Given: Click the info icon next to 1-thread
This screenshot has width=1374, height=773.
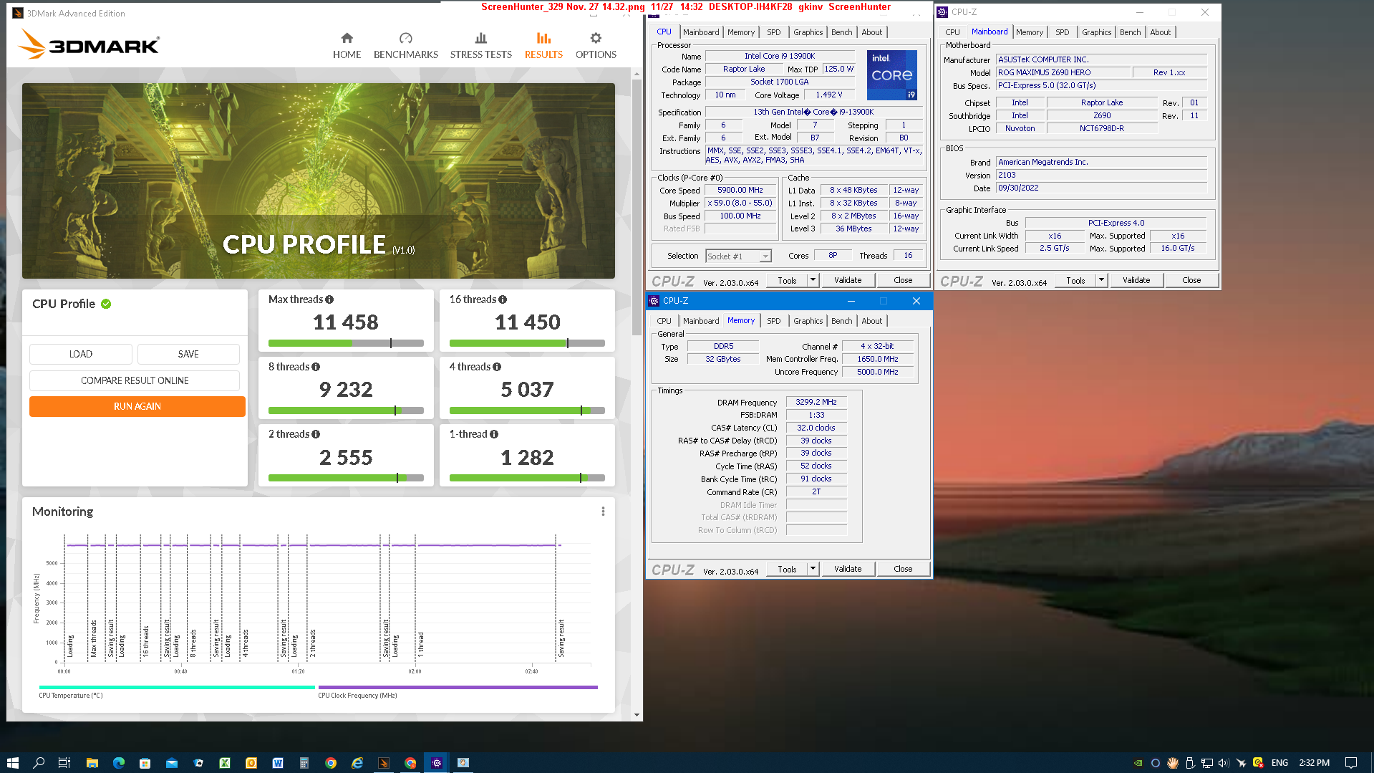Looking at the screenshot, I should (494, 434).
